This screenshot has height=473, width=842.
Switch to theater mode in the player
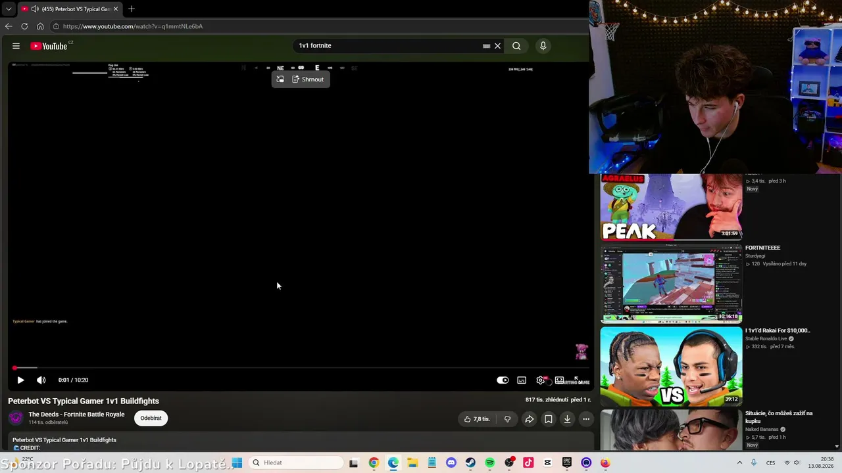click(559, 380)
